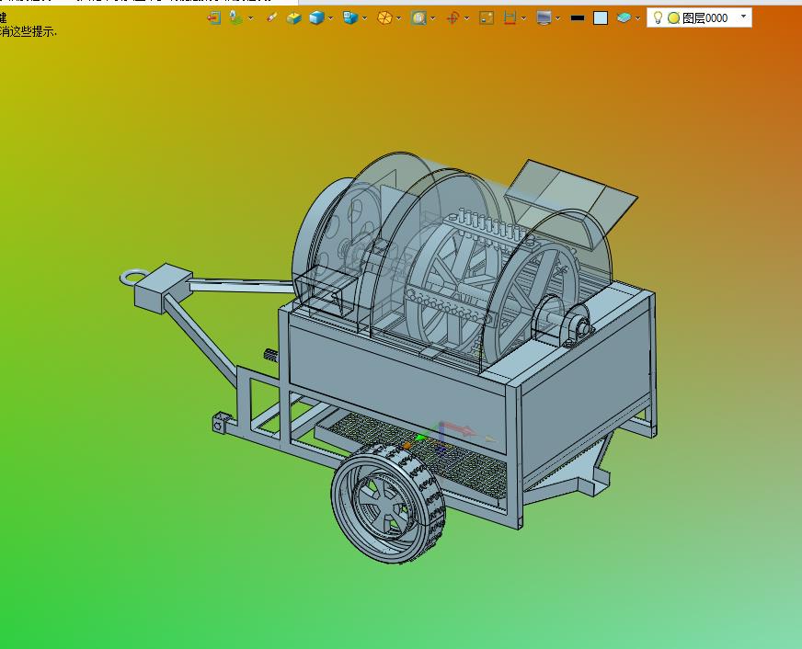The width and height of the screenshot is (802, 649).
Task: Click the red section measure icon
Action: [x=510, y=17]
